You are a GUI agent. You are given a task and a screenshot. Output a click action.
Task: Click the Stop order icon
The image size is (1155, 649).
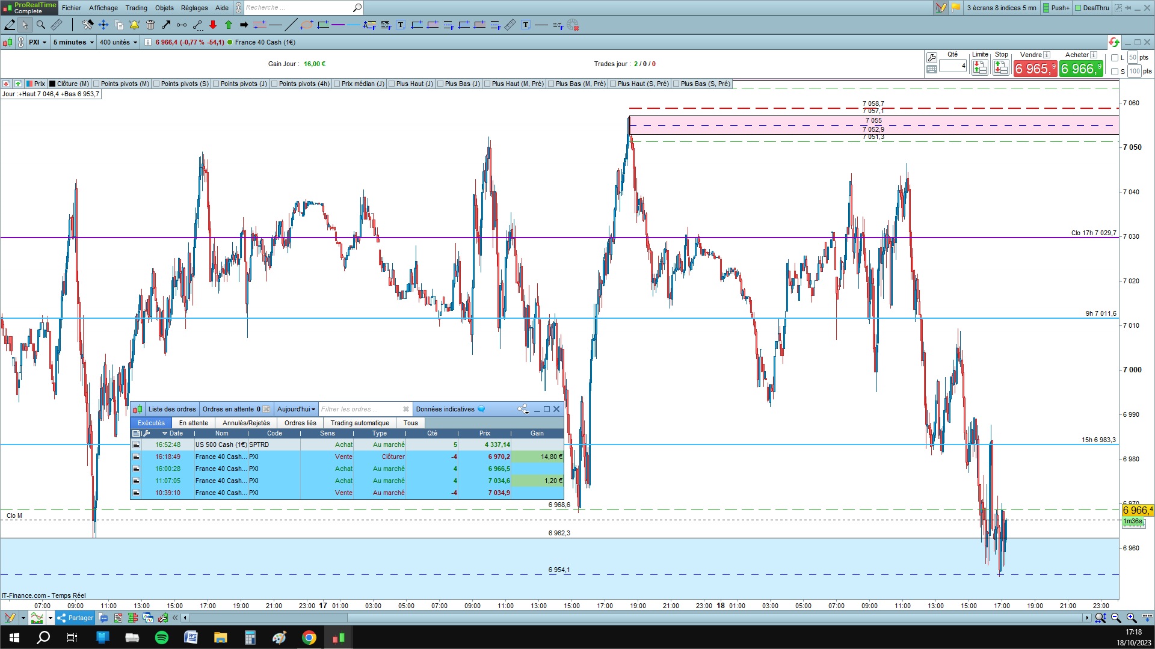tap(1001, 68)
